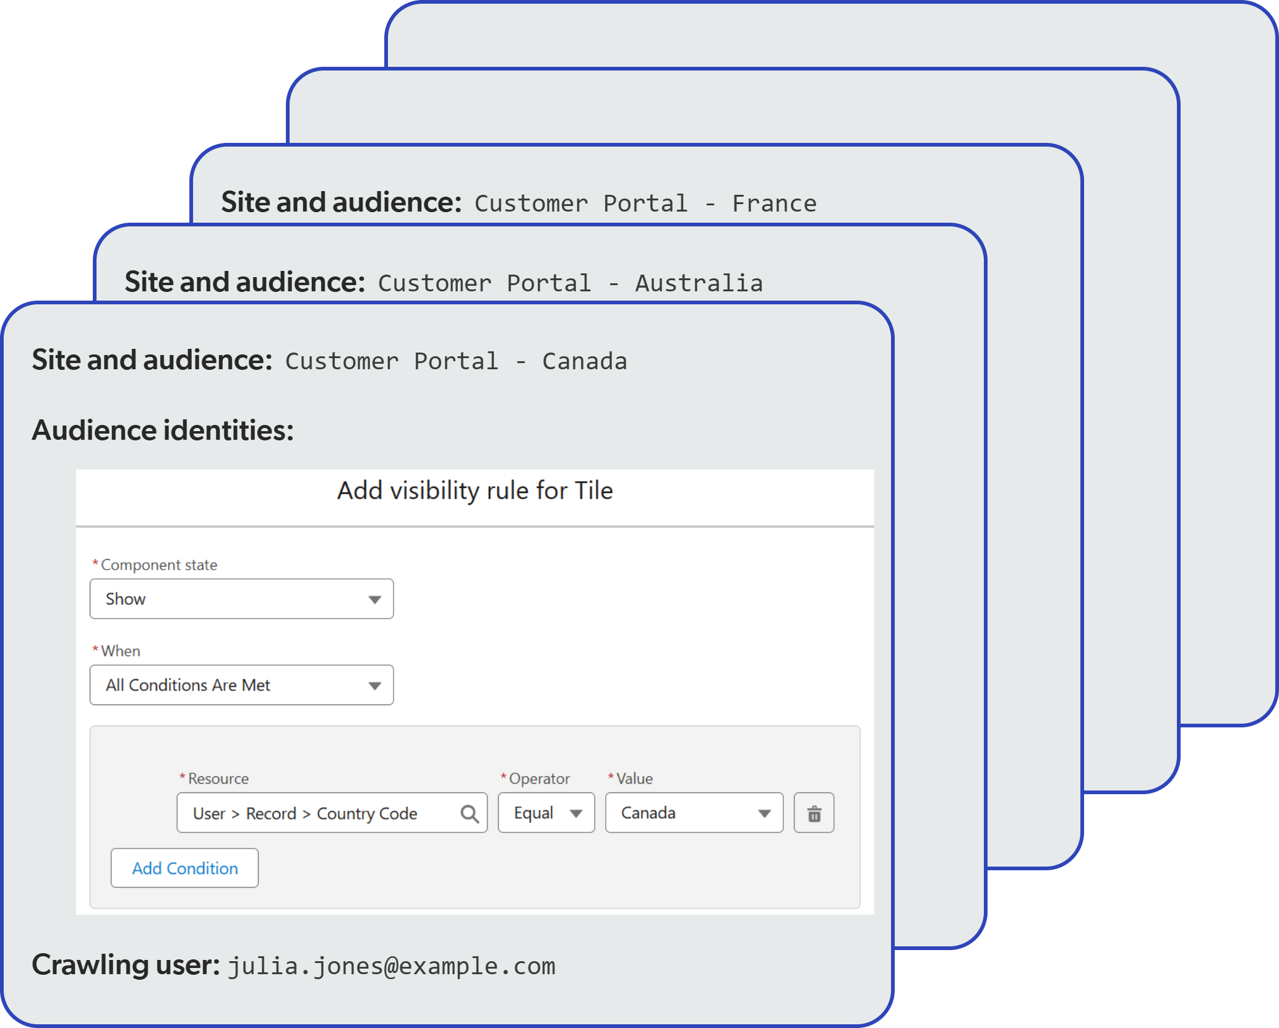Open the When condition dropdown
Viewport: 1279px width, 1028px height.
241,685
